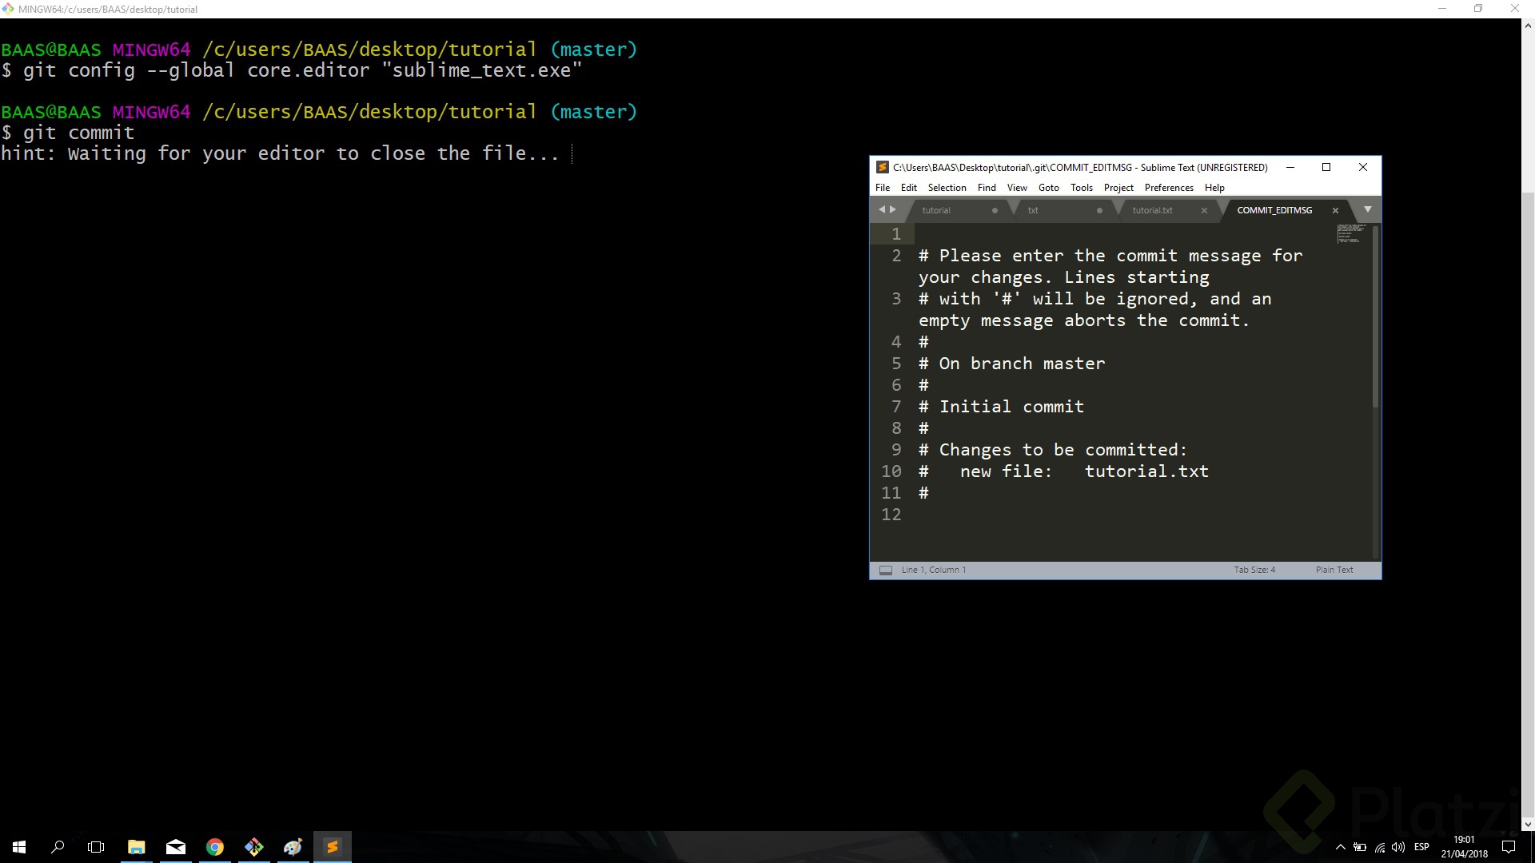The height and width of the screenshot is (863, 1535).
Task: Click the '# Initial commit' line
Action: [x=1001, y=407]
